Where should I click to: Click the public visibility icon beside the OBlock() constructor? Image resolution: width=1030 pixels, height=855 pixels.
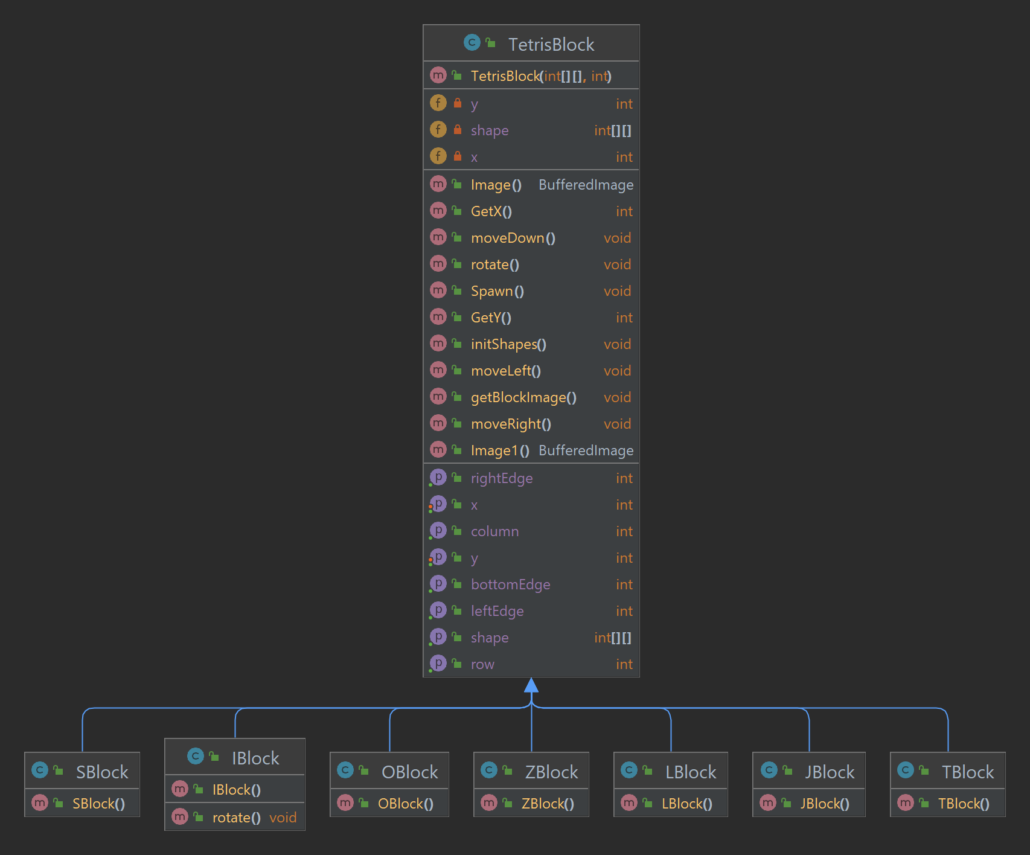[x=363, y=803]
